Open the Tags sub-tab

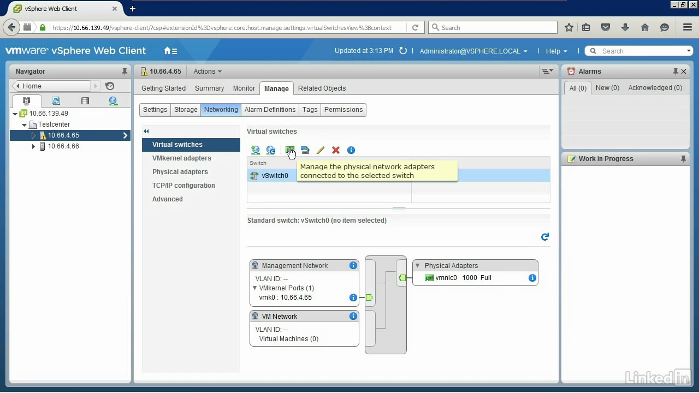click(310, 110)
